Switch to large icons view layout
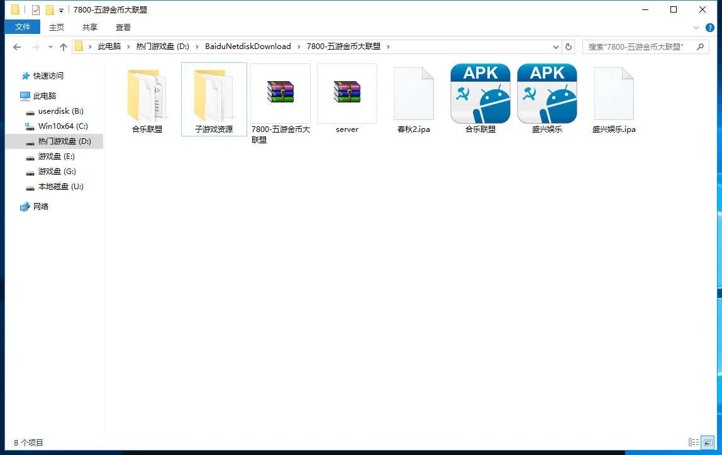Viewport: 722px width, 455px height. click(x=709, y=442)
